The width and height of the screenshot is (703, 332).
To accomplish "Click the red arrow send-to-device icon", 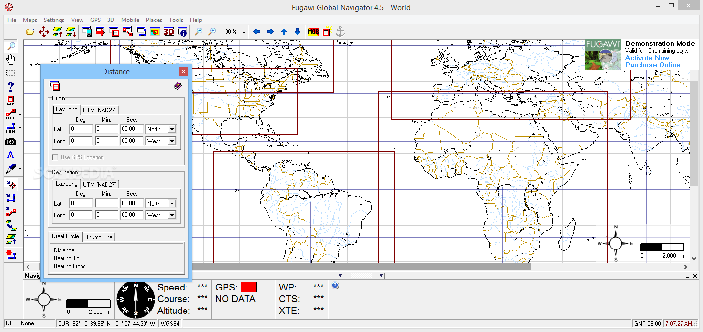I will (101, 32).
